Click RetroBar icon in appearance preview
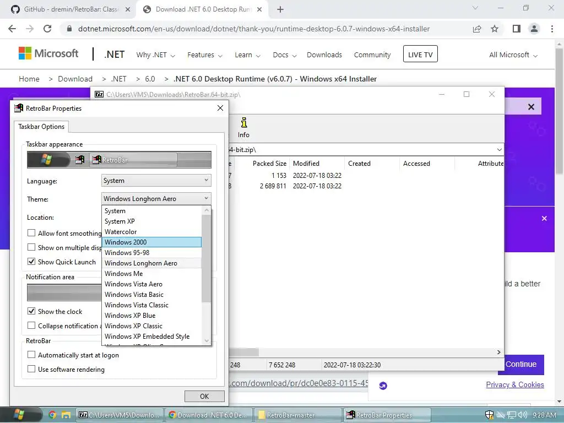 coord(80,160)
